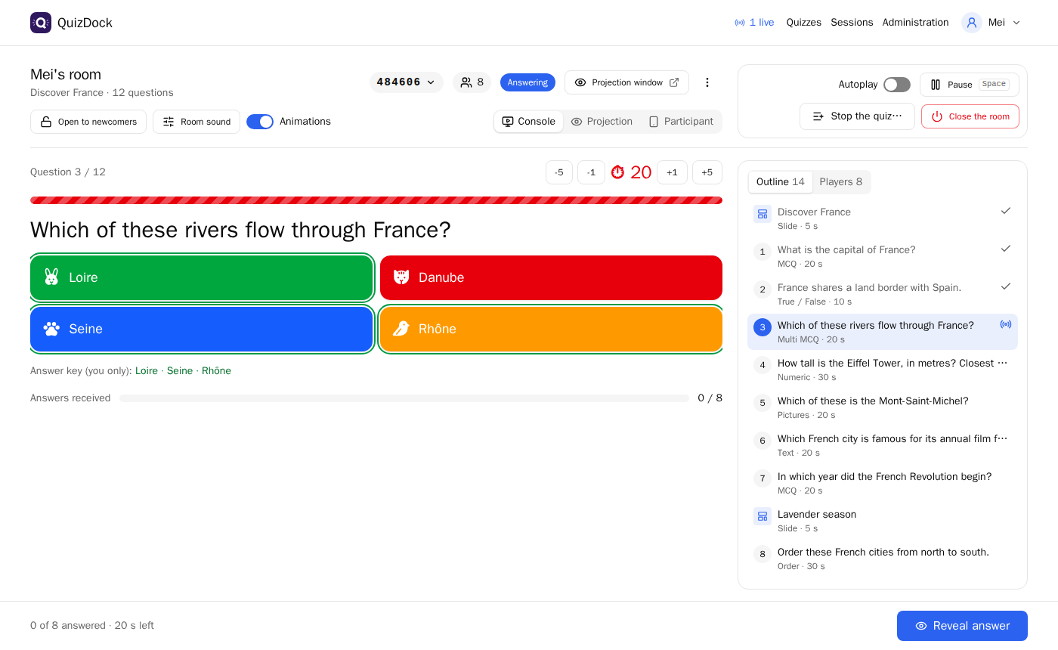
Task: Click the Answers received progress bar
Action: coord(404,398)
